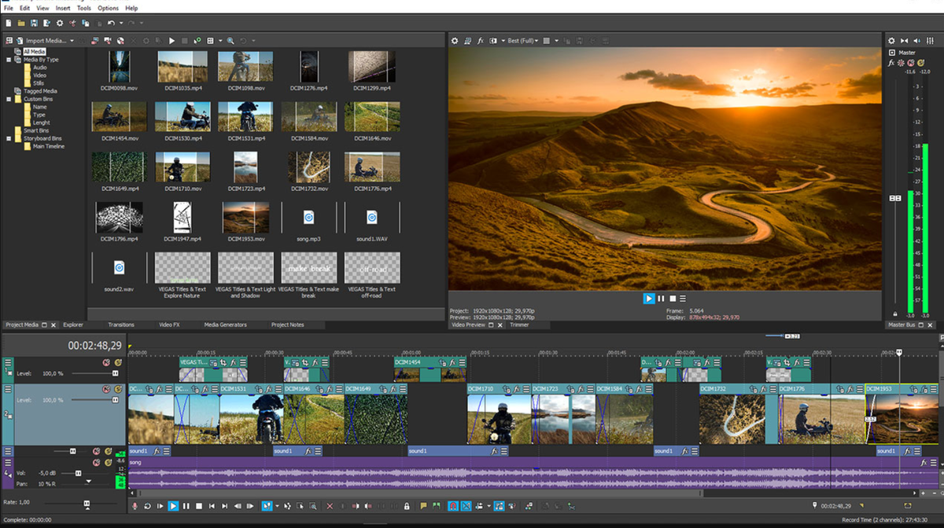Open video properties gear in preview toolbar
Viewport: 944px width, 528px height.
pyautogui.click(x=454, y=40)
